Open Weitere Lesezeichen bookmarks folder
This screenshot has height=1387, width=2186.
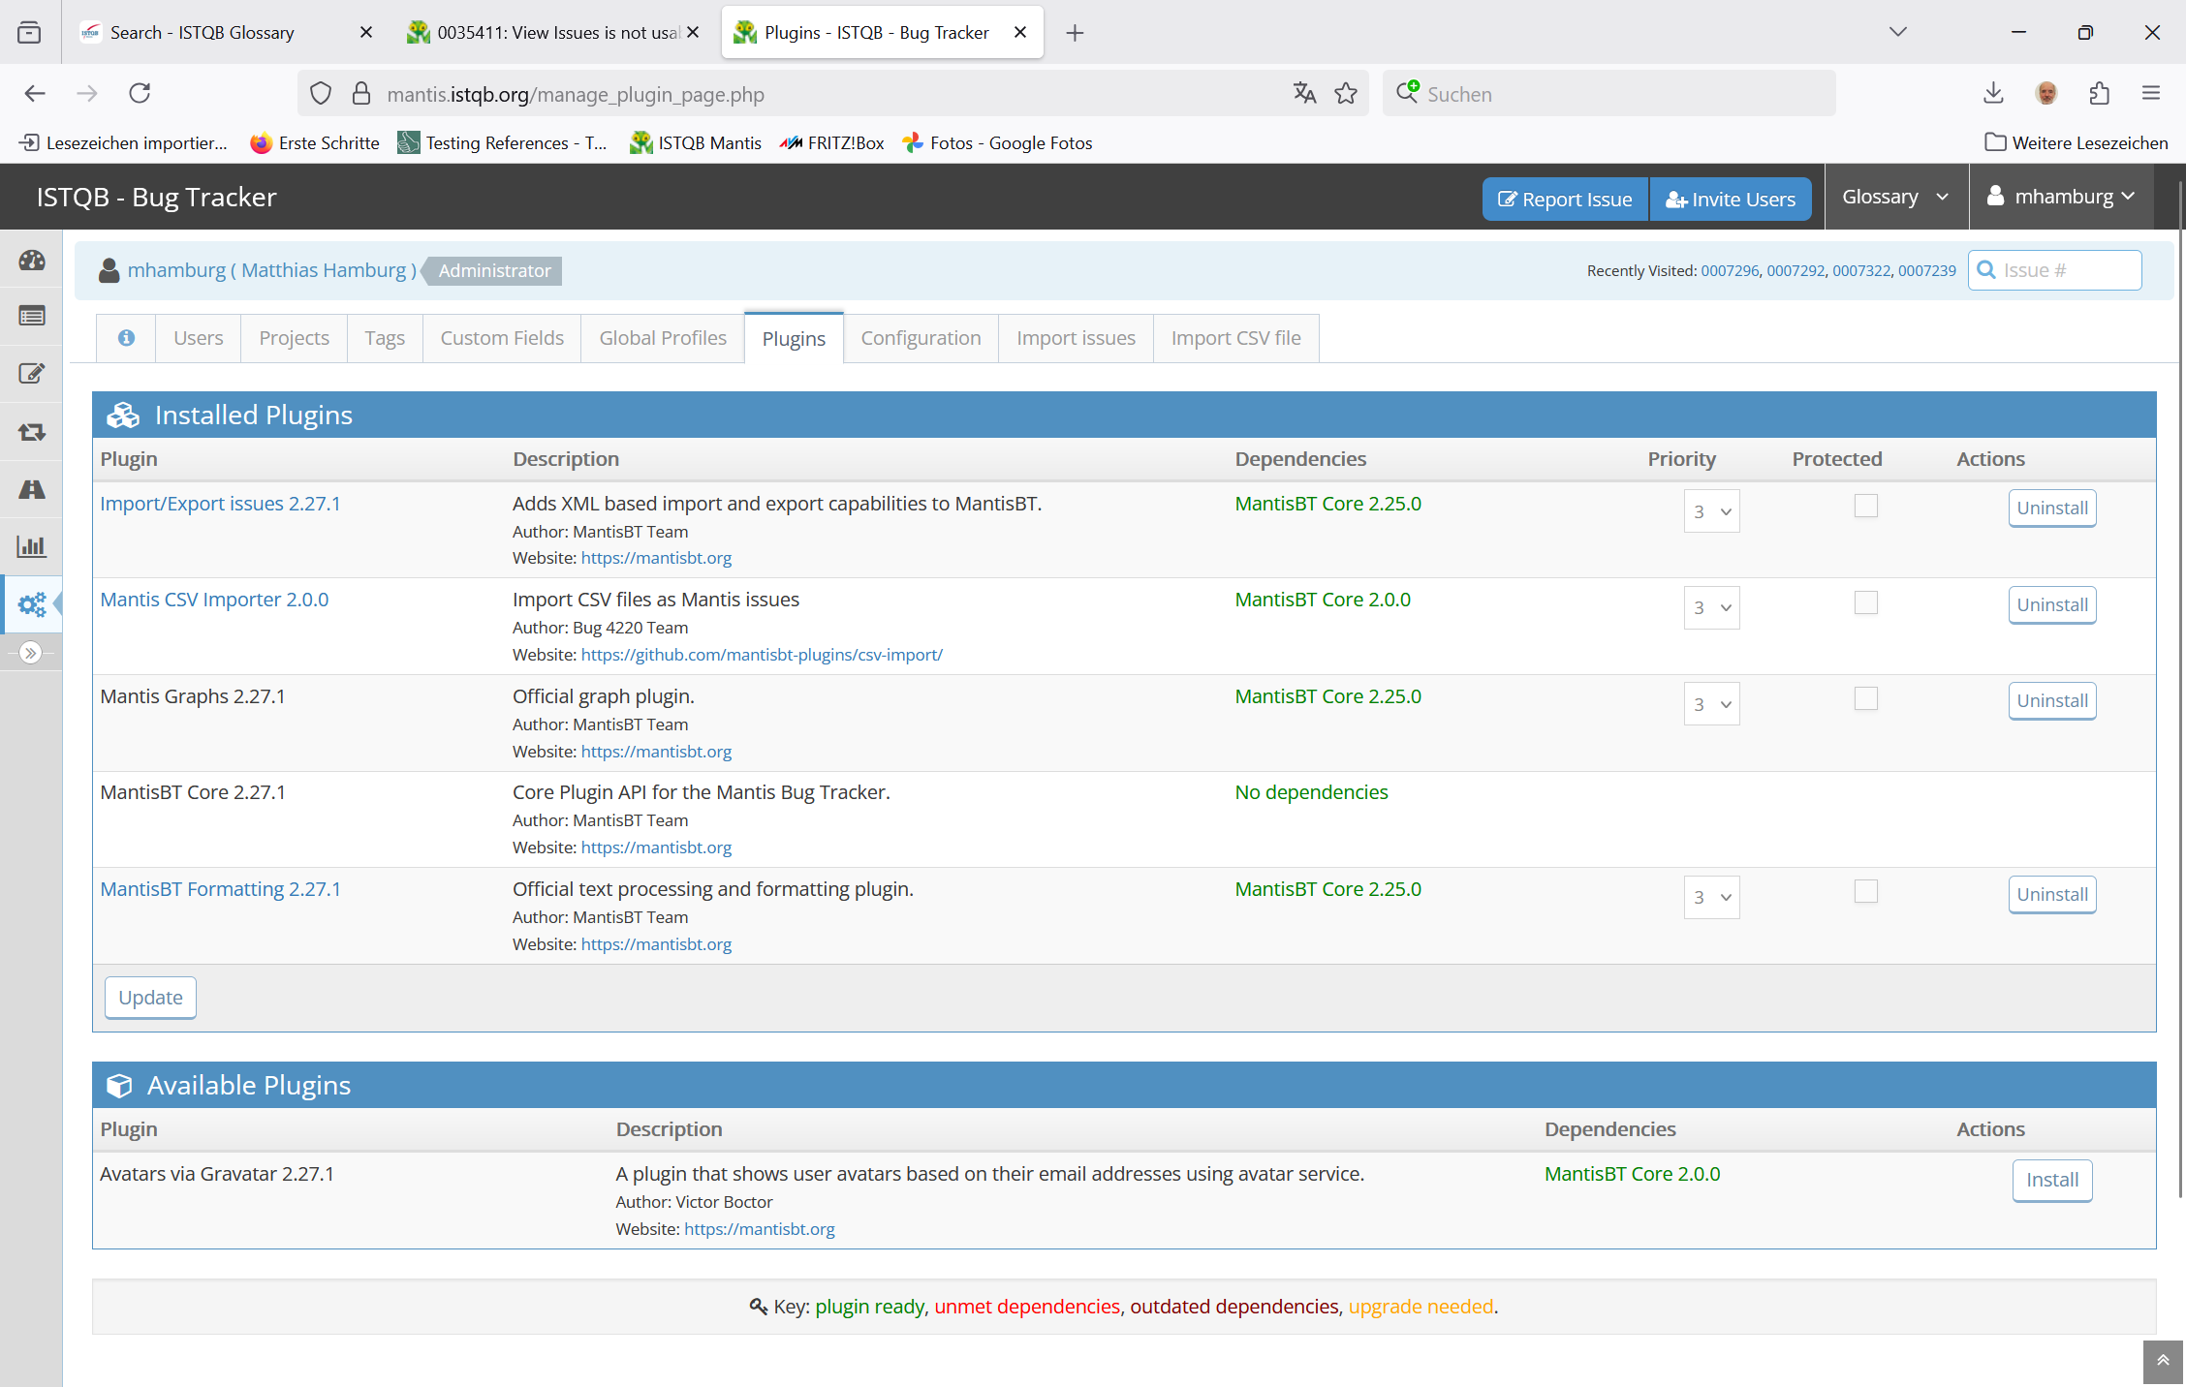pos(2076,142)
